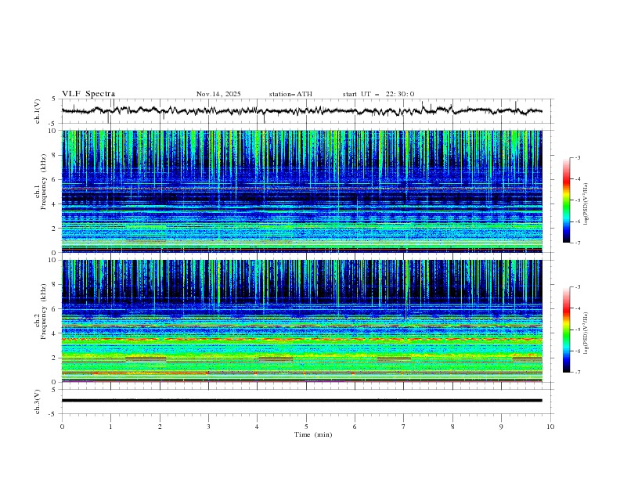The width and height of the screenshot is (620, 479).
Task: Click the VLF Spectra title text
Action: coord(88,94)
